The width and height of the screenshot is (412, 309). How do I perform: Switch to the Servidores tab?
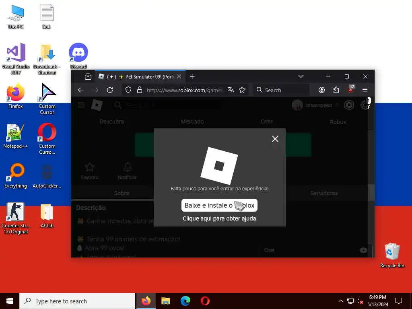(x=324, y=193)
